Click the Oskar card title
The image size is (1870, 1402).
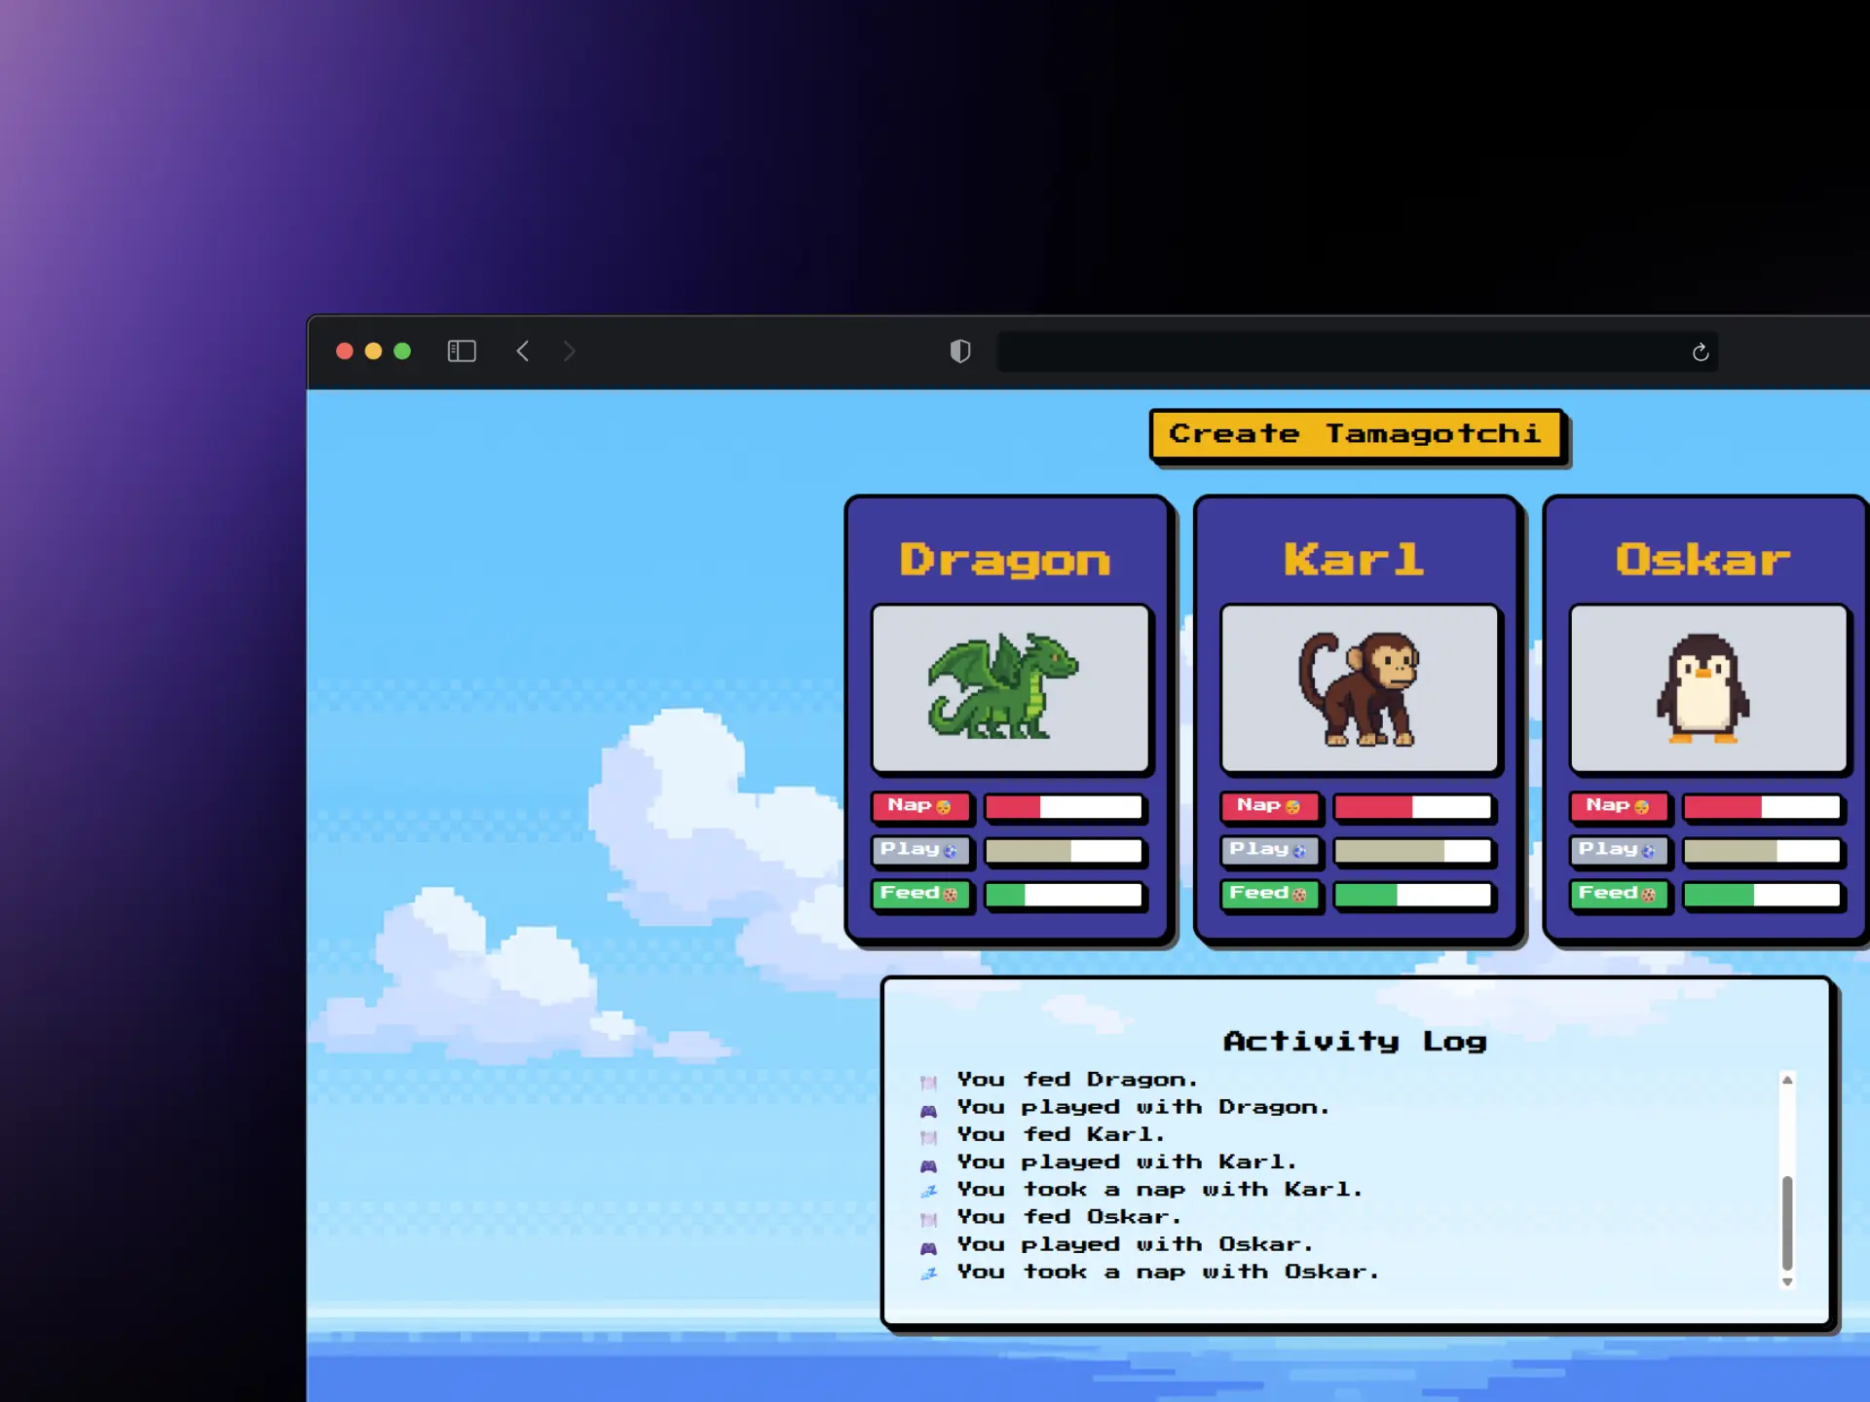pyautogui.click(x=1703, y=559)
